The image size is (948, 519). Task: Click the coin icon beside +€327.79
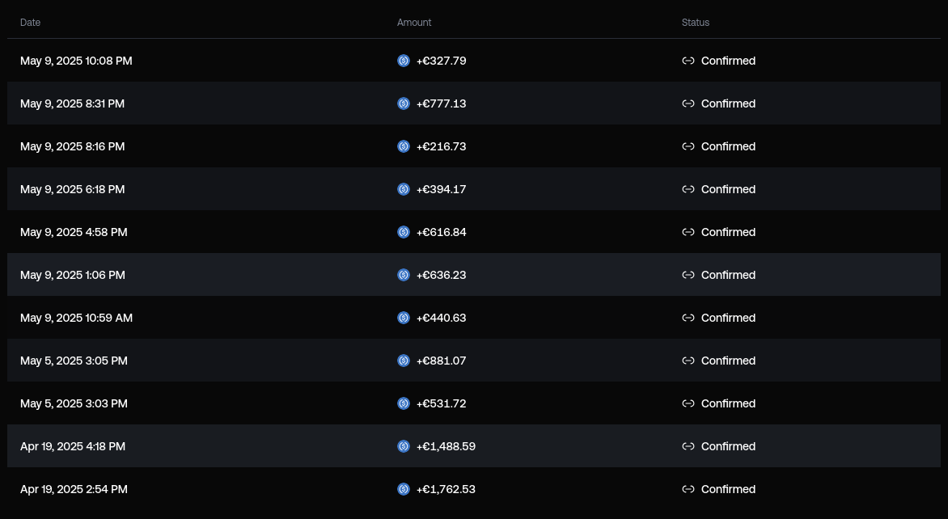tap(404, 61)
